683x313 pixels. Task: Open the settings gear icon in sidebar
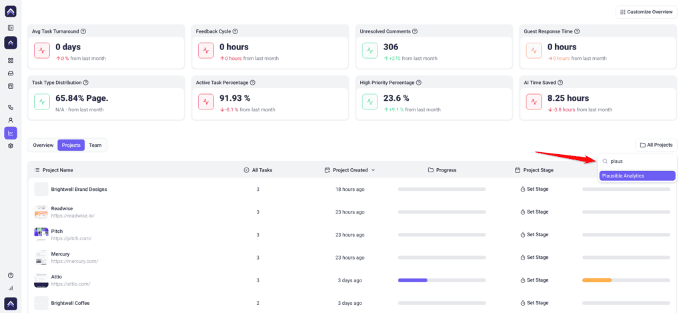click(x=11, y=146)
